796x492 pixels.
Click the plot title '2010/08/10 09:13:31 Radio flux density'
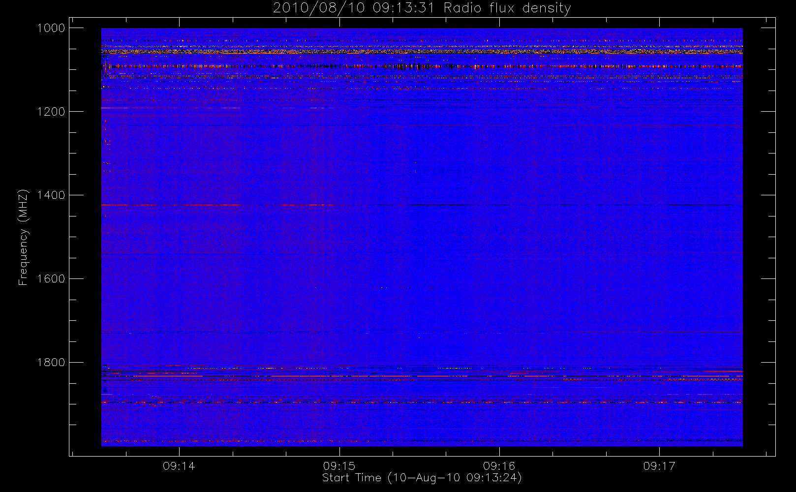point(422,8)
